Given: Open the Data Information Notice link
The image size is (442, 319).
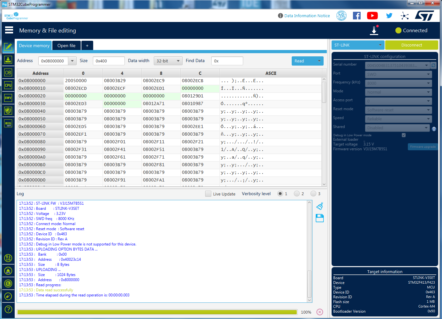Looking at the screenshot, I should 307,16.
